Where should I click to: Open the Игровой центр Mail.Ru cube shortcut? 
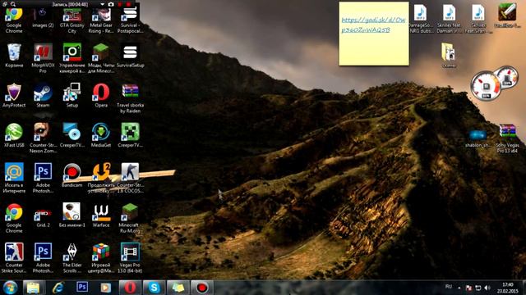101,257
